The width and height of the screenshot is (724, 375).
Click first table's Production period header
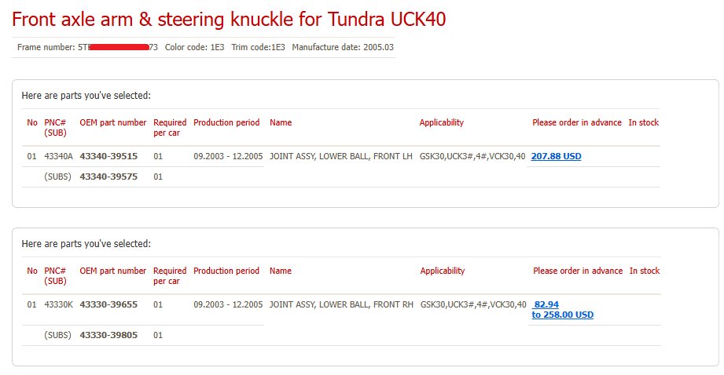coord(226,122)
